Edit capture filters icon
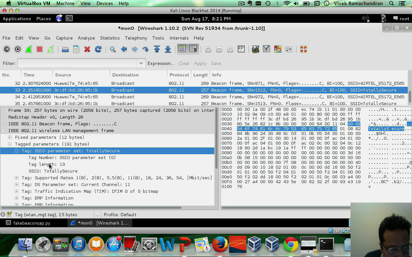Viewport: 412px width, 257px height. tap(256, 49)
